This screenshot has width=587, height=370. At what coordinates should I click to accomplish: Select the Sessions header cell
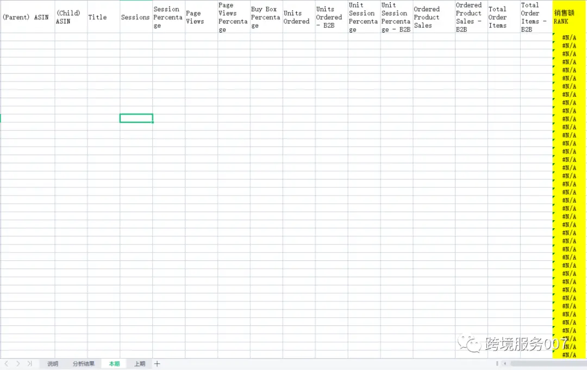click(x=136, y=17)
